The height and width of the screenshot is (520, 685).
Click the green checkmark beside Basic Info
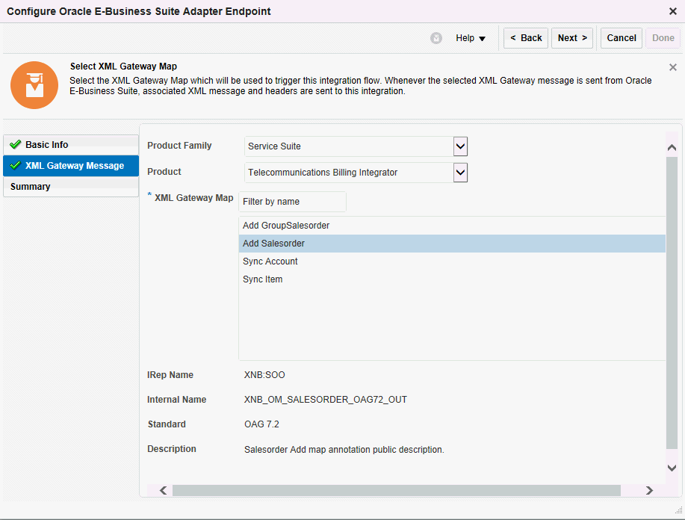[15, 145]
